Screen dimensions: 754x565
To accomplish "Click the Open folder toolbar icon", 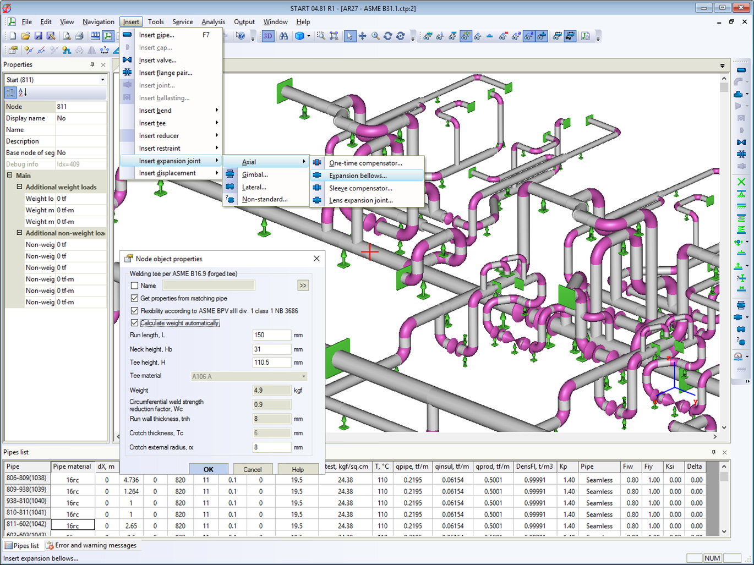I will (25, 36).
